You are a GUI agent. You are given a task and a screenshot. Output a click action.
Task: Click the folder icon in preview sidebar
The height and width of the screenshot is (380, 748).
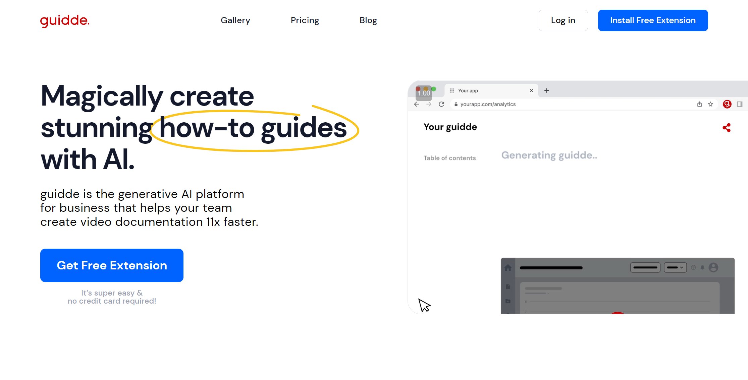(x=508, y=301)
